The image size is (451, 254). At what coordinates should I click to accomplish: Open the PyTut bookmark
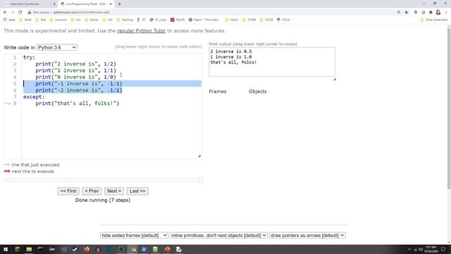click(x=283, y=20)
